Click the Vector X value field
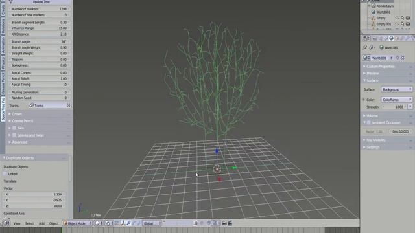 tap(34, 194)
